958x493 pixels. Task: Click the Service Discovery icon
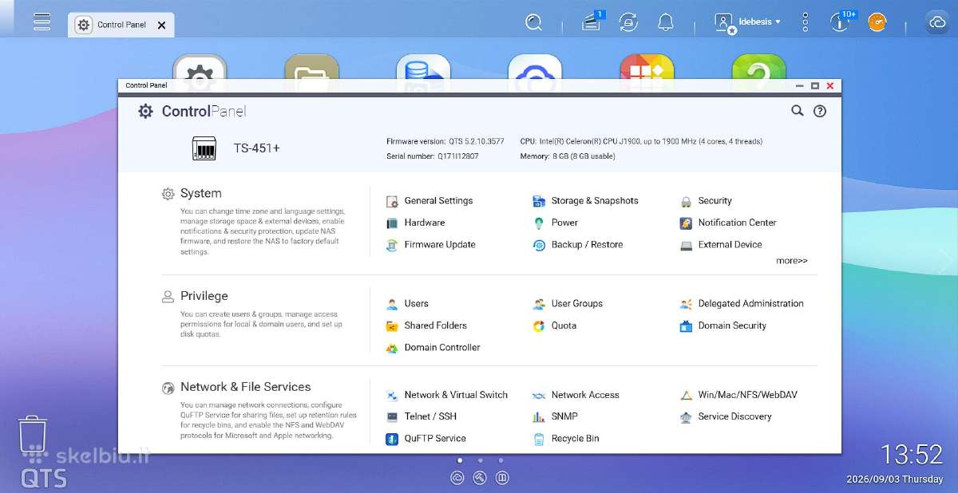(686, 416)
